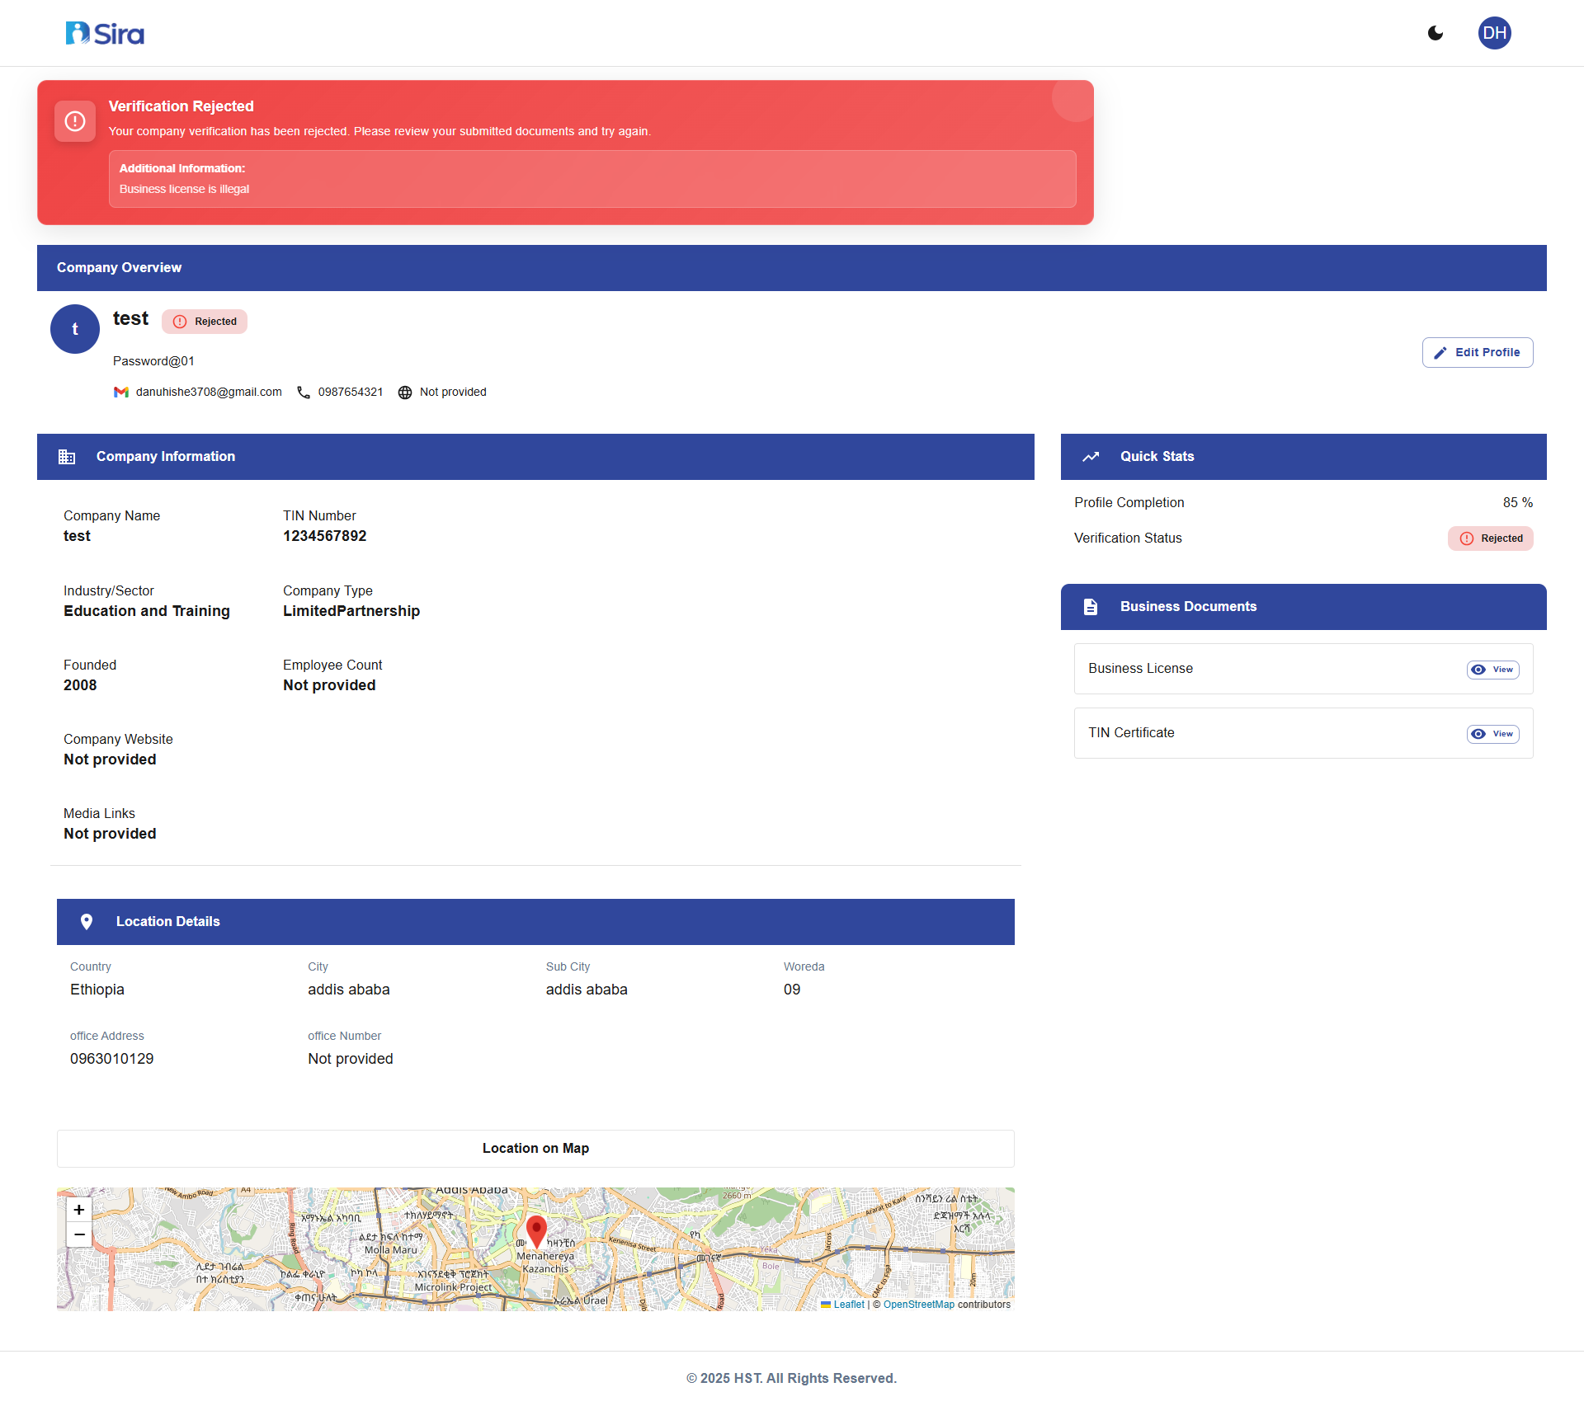Click the Gmail icon next to the email
1584x1406 pixels.
[x=121, y=392]
